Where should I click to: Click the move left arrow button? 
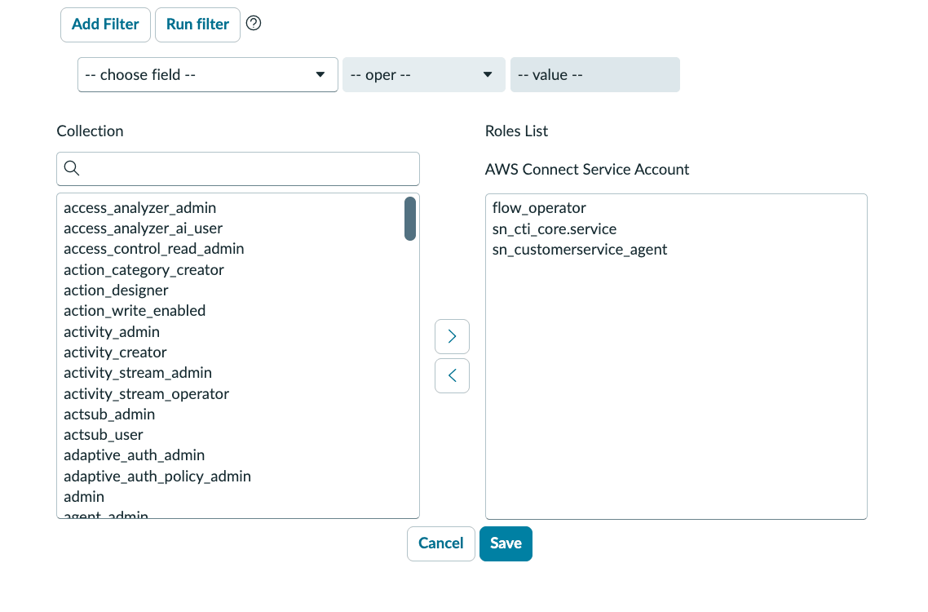point(452,375)
